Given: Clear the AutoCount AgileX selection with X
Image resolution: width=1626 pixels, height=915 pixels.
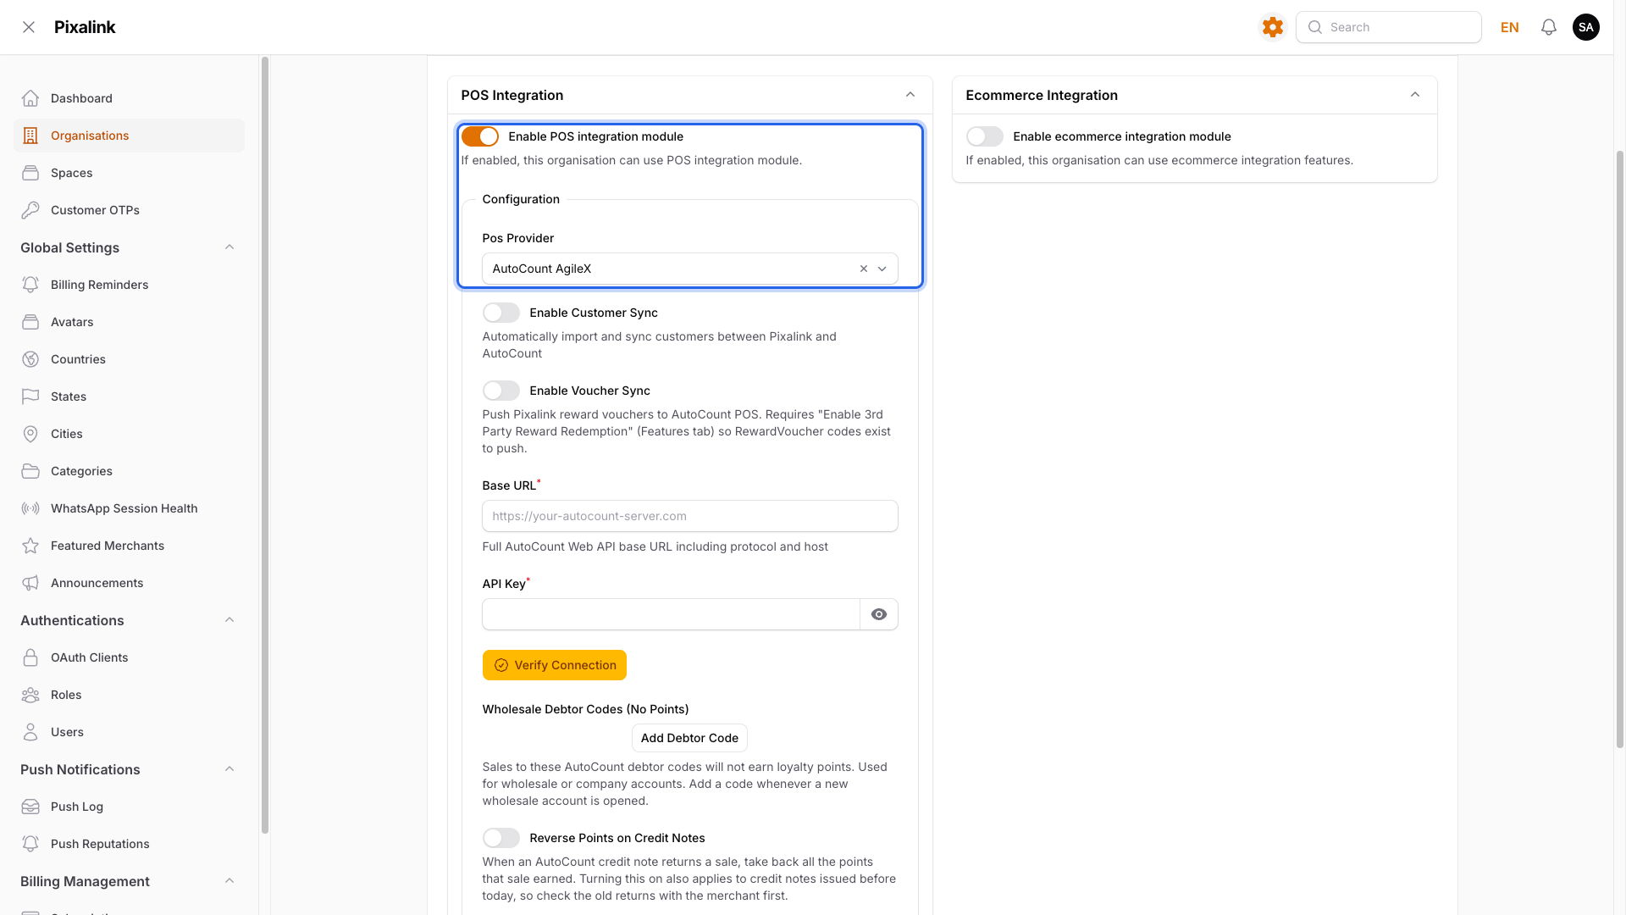Looking at the screenshot, I should [x=864, y=269].
